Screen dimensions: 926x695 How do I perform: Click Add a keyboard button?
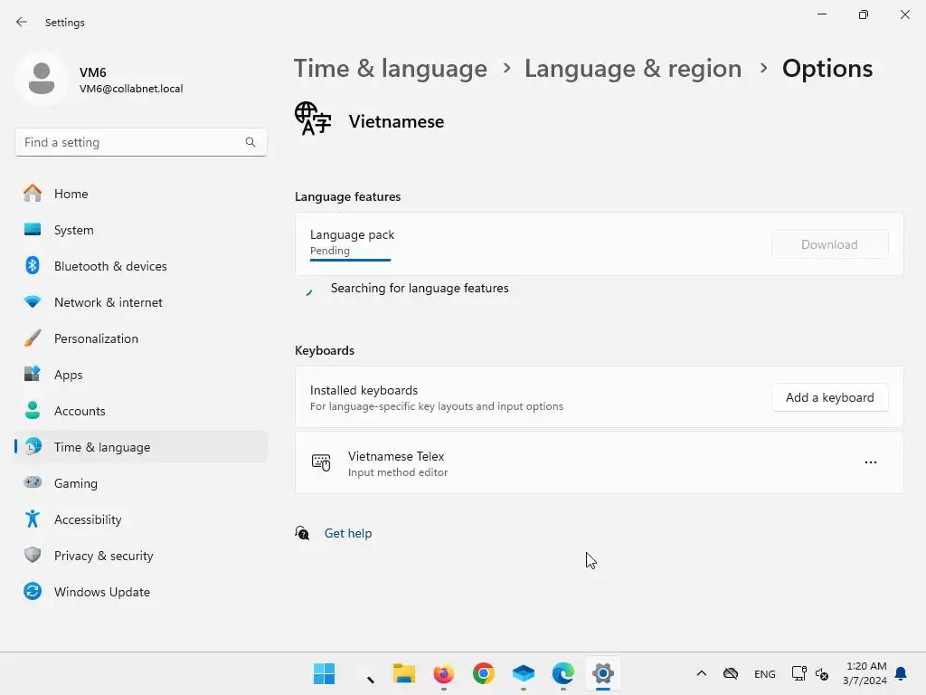point(829,397)
